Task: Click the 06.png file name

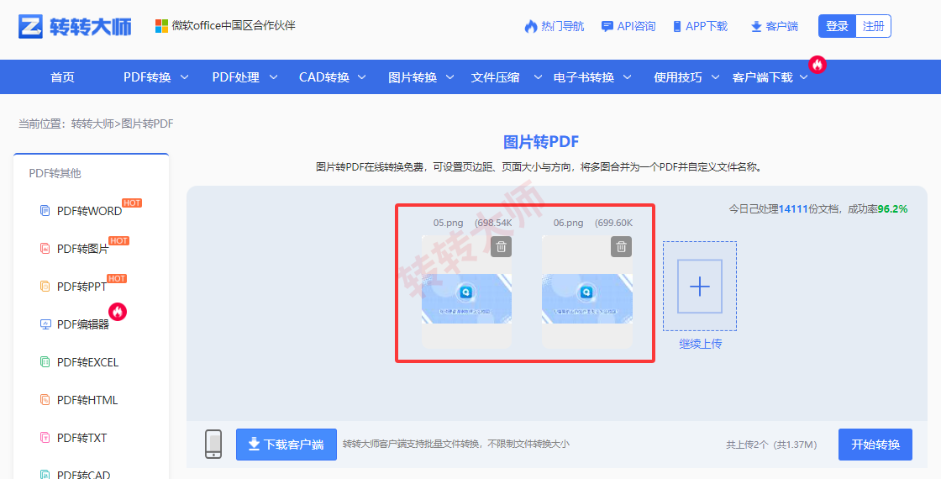Action: pos(568,223)
